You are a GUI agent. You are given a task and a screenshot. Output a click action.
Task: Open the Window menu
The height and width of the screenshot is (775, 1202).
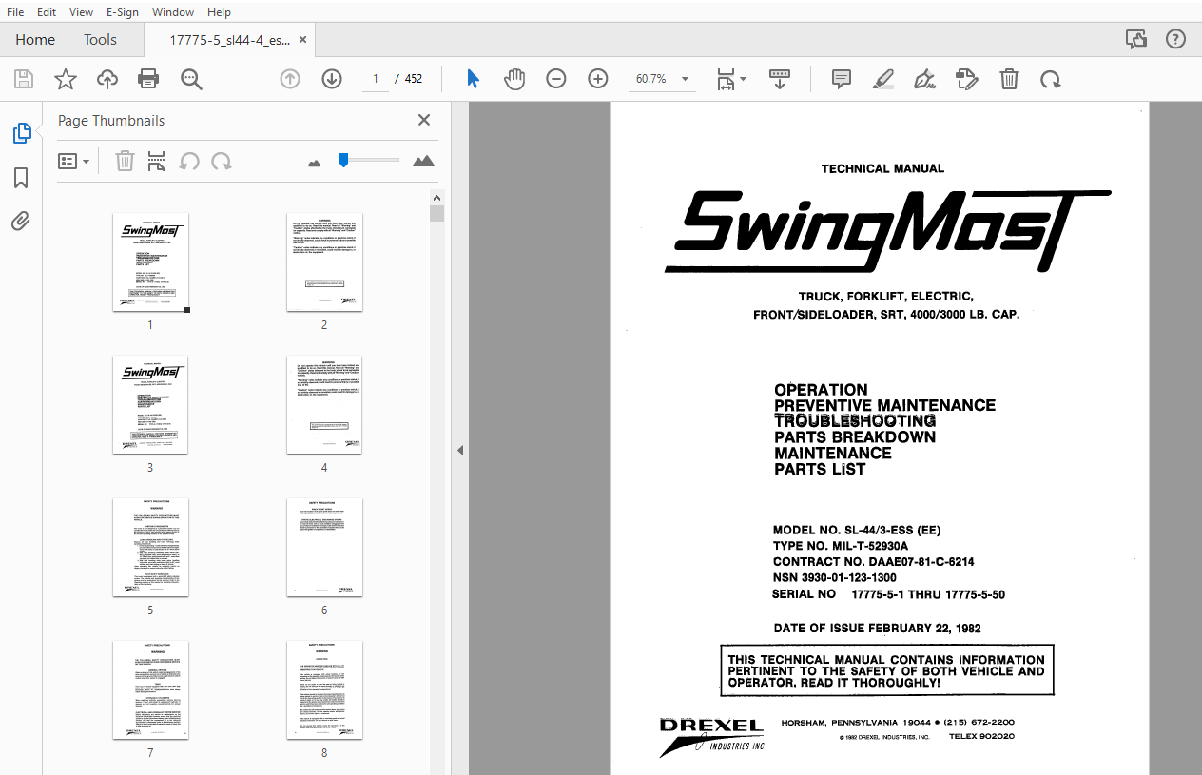point(173,11)
